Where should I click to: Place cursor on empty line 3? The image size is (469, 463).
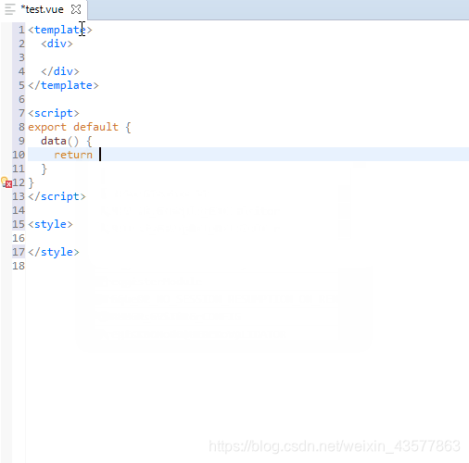coord(247,57)
